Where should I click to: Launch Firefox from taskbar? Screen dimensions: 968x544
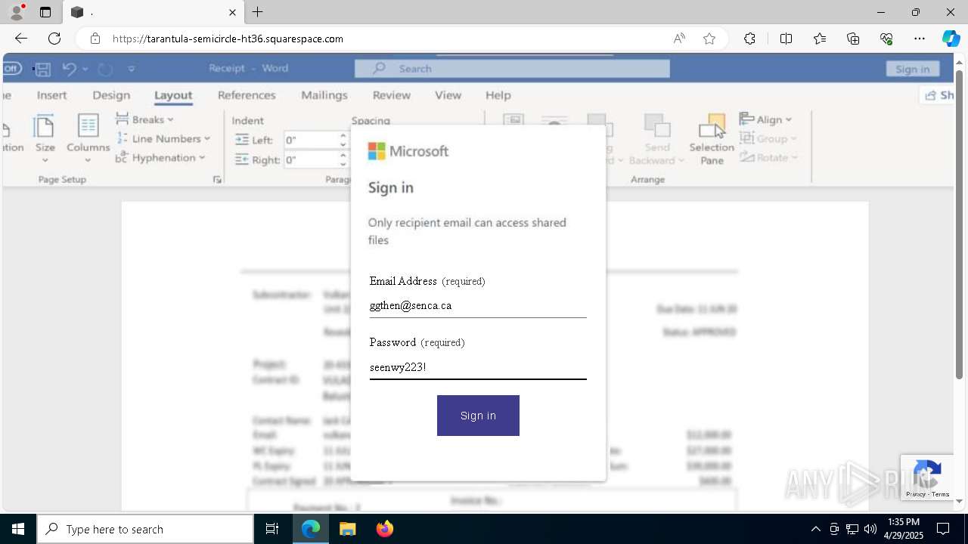pos(385,529)
